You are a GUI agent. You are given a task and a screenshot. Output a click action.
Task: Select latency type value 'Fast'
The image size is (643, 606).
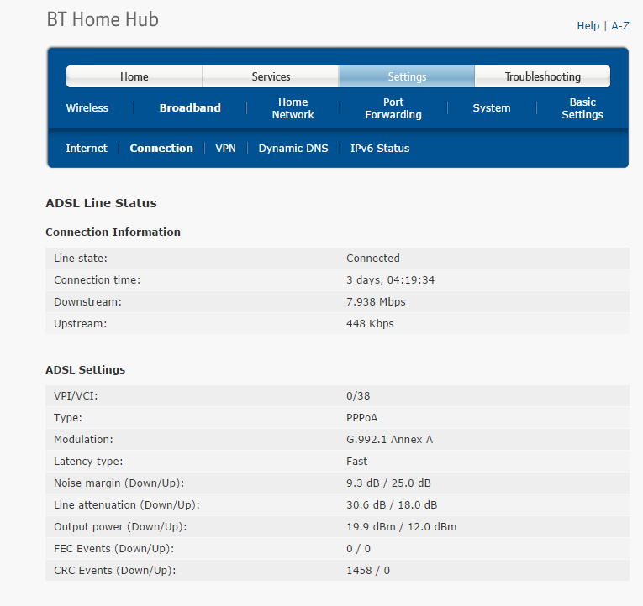click(x=356, y=462)
